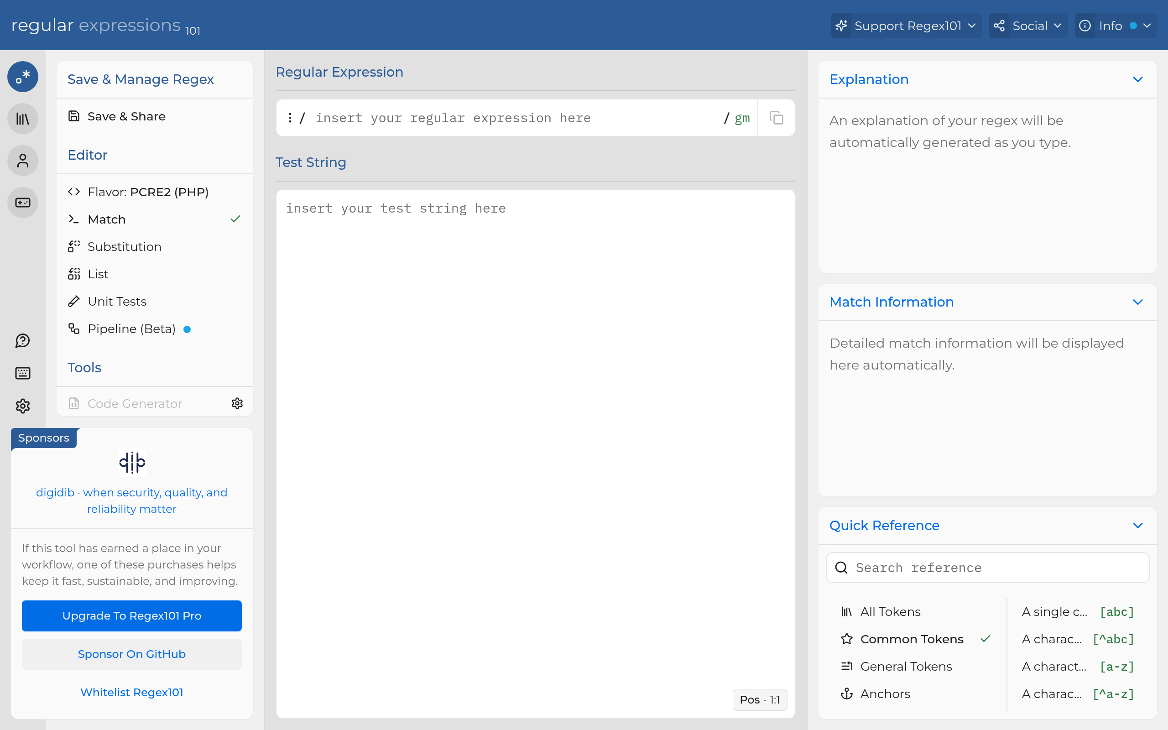Click the Substitution icon
The height and width of the screenshot is (730, 1168).
pyautogui.click(x=74, y=246)
